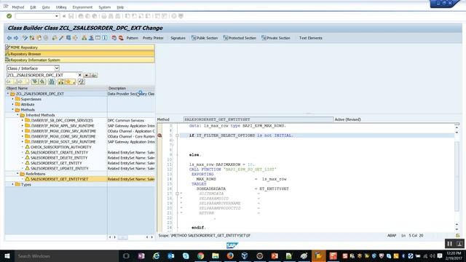466x262 pixels.
Task: Set an external breakpoint icon
Action: pyautogui.click(x=121, y=38)
